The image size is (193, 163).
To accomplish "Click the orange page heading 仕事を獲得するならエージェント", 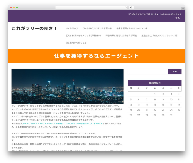I will tap(96, 56).
